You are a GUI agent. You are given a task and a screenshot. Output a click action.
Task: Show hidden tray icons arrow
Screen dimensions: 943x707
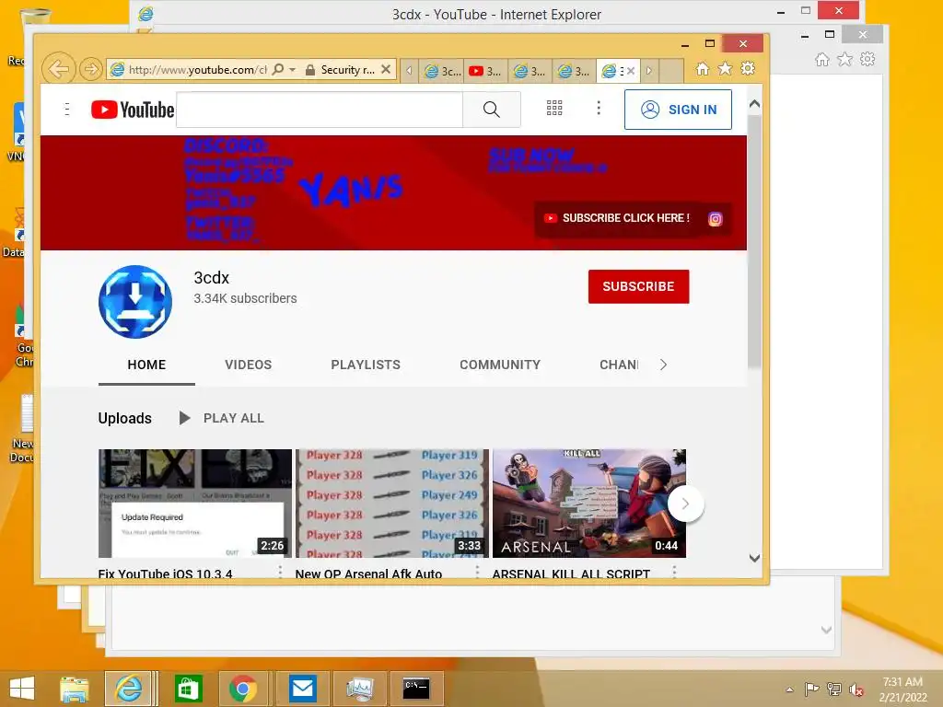(x=789, y=690)
